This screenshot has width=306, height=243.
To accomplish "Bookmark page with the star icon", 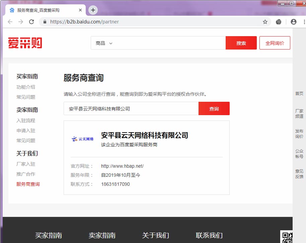I will (x=265, y=22).
